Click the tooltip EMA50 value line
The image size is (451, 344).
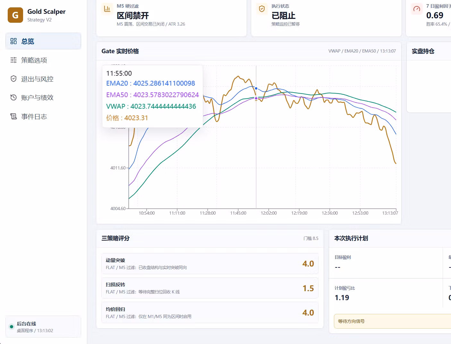[x=152, y=95]
